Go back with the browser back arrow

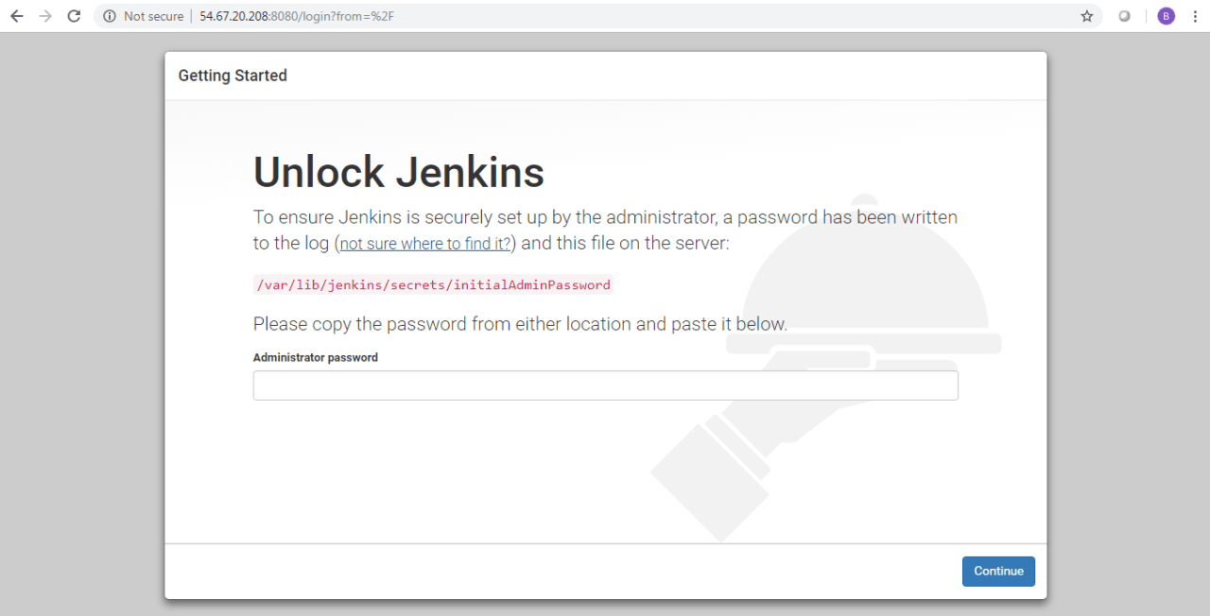[x=16, y=16]
